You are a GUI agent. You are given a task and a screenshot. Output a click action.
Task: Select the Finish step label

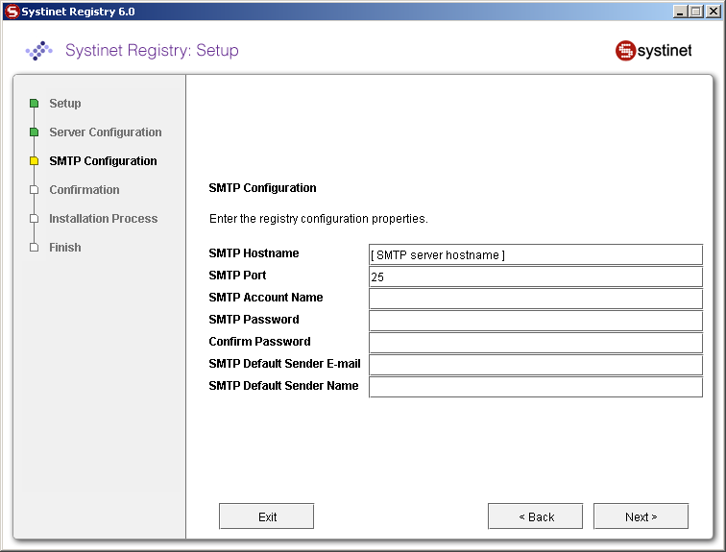click(x=65, y=248)
